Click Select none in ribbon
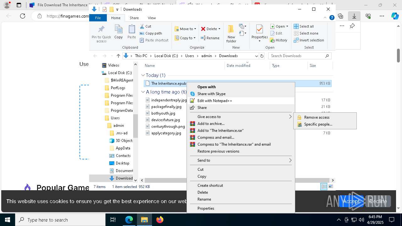The image size is (402, 226). pos(306,33)
